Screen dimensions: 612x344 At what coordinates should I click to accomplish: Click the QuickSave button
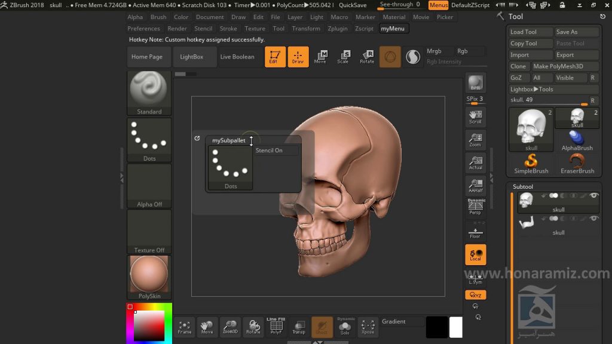click(x=353, y=5)
